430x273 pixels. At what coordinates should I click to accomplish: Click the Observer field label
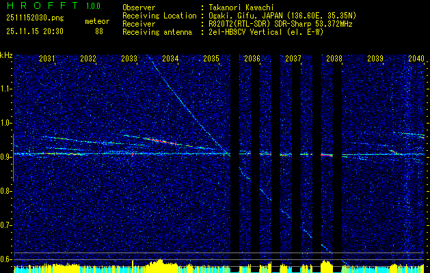pyautogui.click(x=139, y=8)
